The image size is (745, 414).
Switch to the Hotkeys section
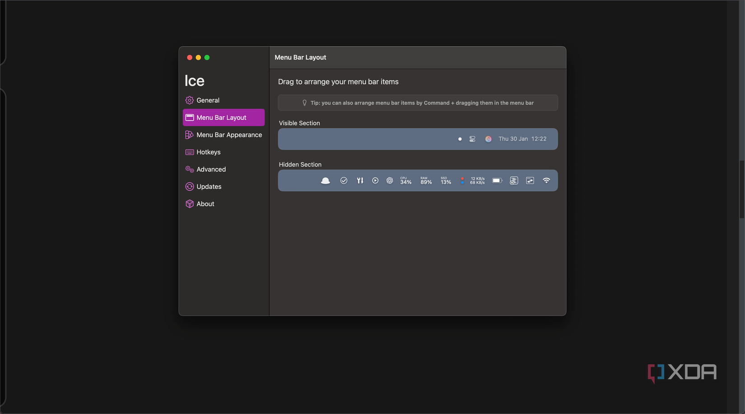(x=209, y=152)
